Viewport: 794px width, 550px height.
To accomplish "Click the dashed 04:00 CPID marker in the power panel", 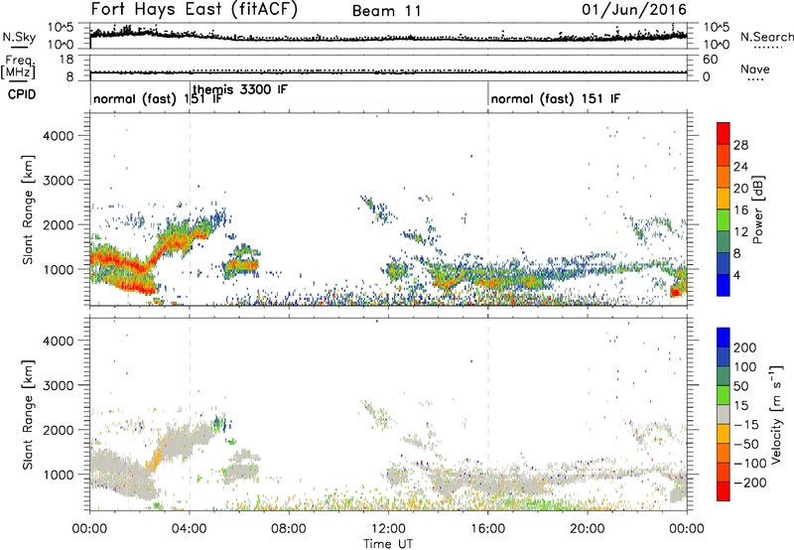I will tap(190, 209).
